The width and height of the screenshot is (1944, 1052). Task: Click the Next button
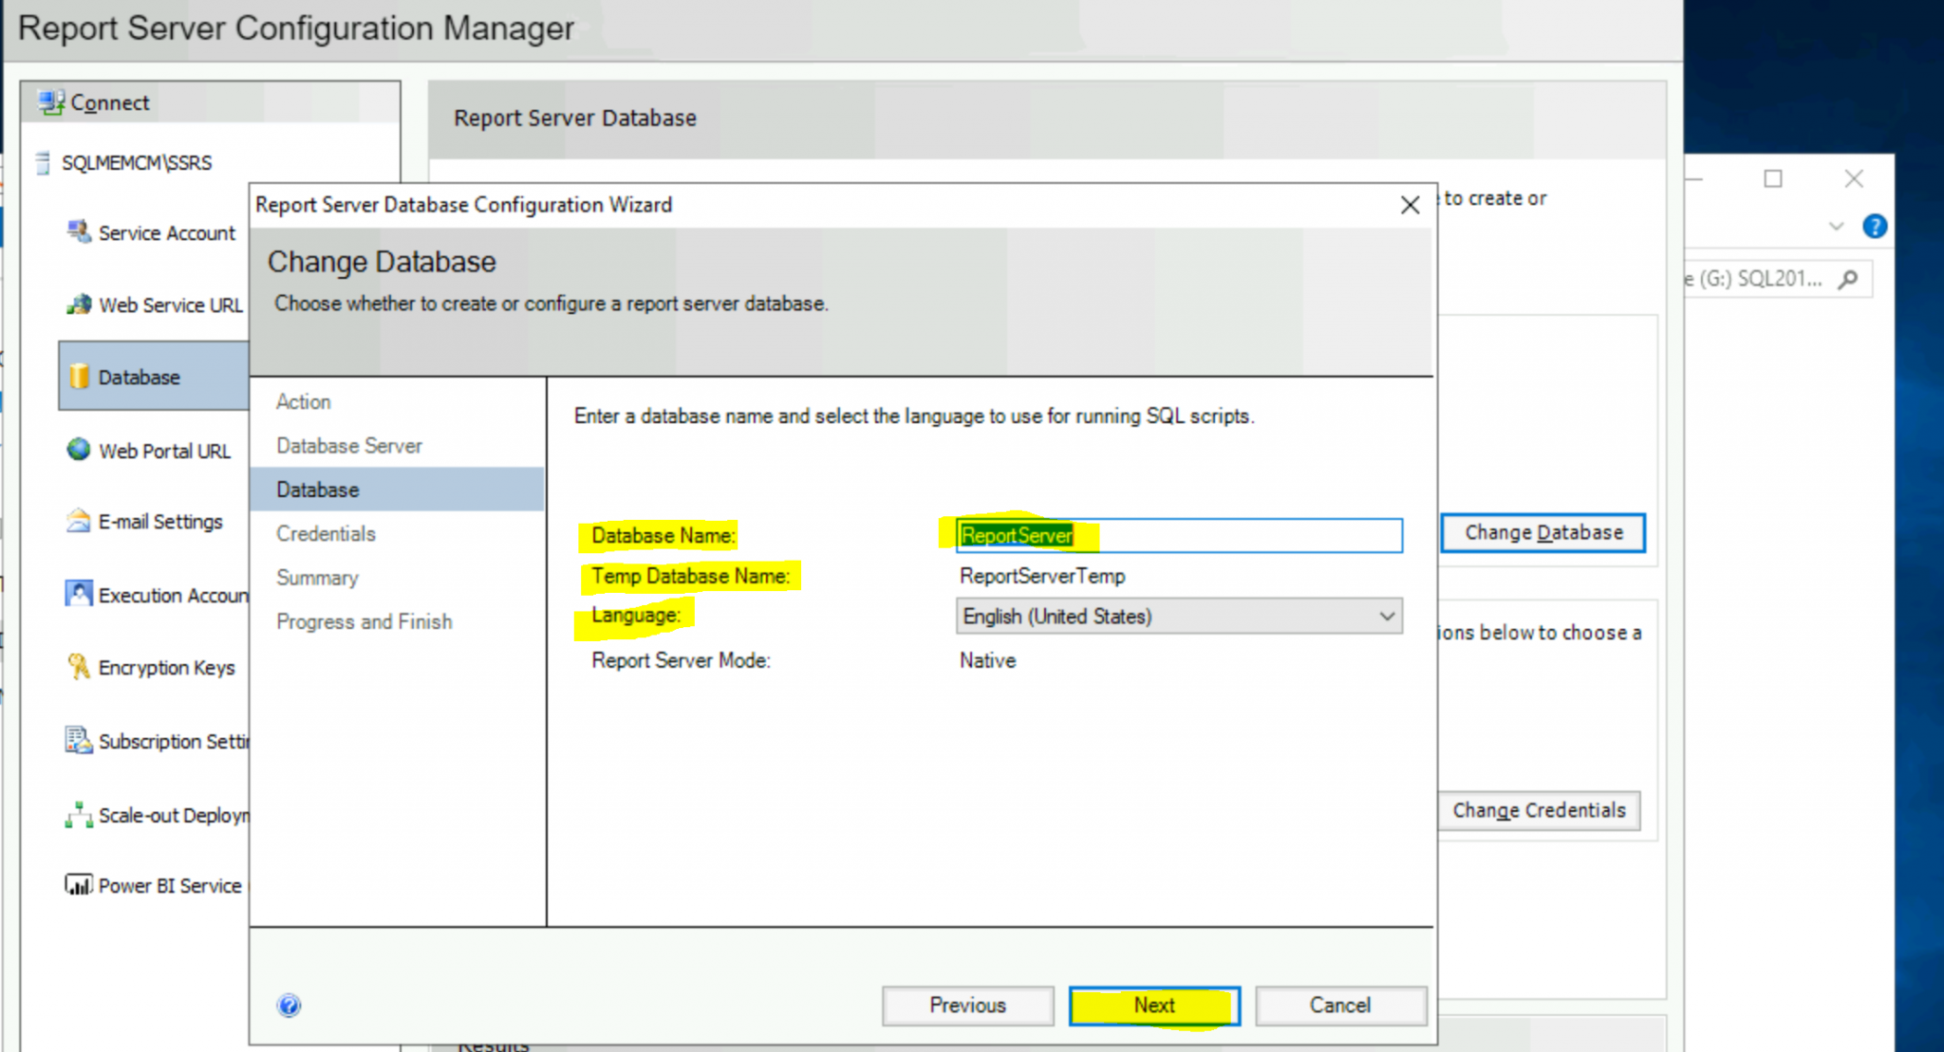coord(1153,1005)
